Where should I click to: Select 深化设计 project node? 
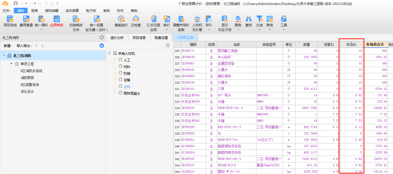(x=27, y=92)
